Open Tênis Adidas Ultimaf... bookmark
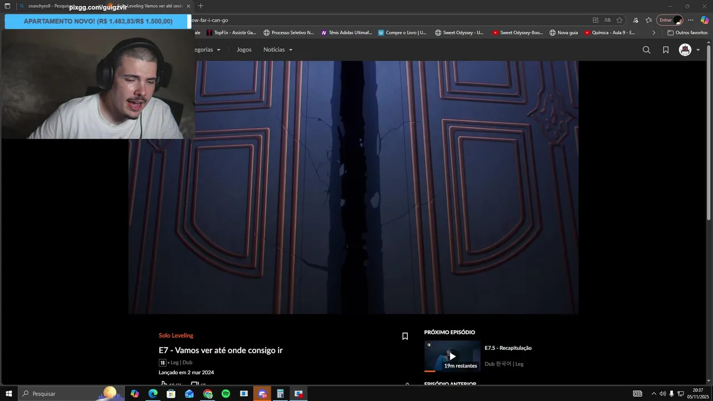This screenshot has width=713, height=401. (x=346, y=33)
